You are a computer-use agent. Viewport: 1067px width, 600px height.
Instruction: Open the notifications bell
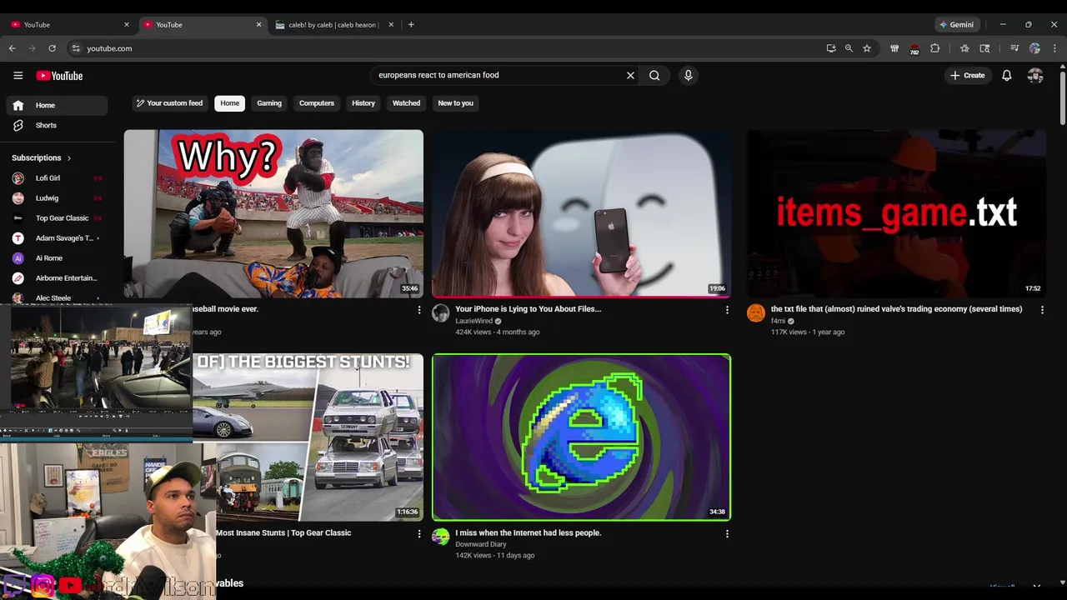click(x=1007, y=75)
